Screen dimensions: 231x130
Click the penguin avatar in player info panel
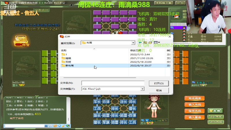(176, 16)
